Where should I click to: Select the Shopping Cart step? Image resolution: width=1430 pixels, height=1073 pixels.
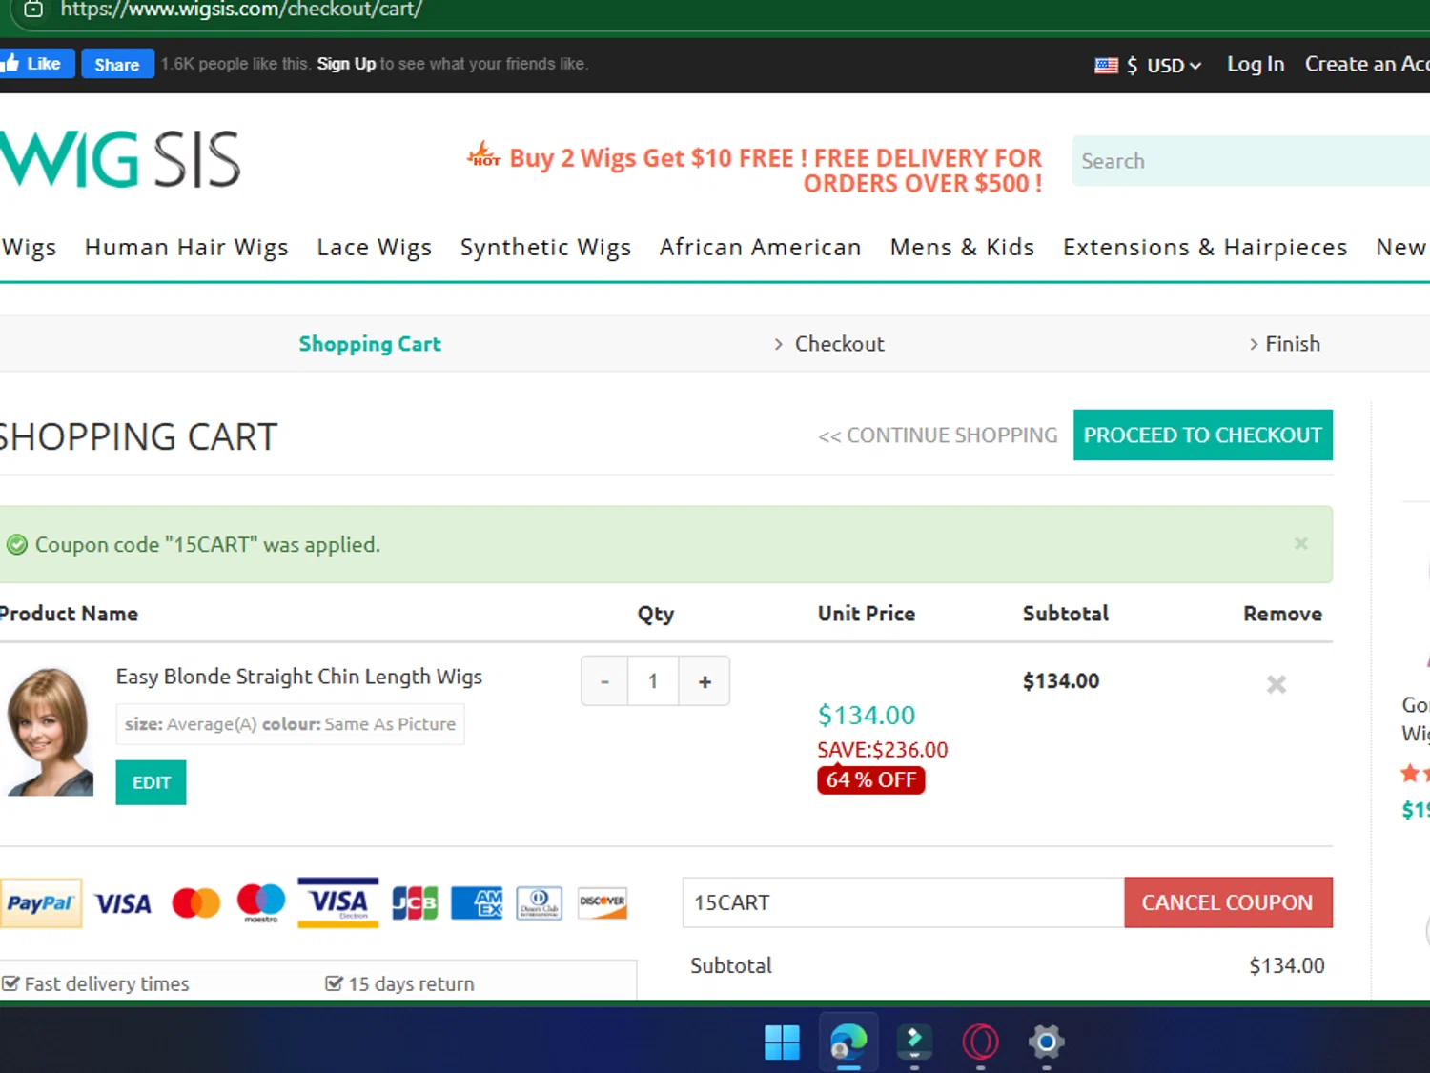pos(370,344)
